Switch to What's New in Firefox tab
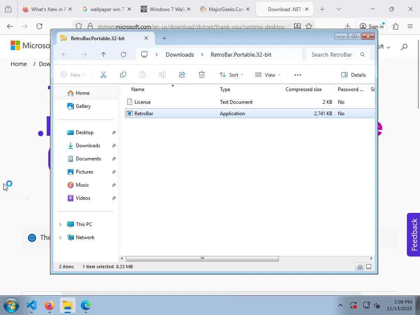Viewport: 420px width, 315px height. coord(47,9)
